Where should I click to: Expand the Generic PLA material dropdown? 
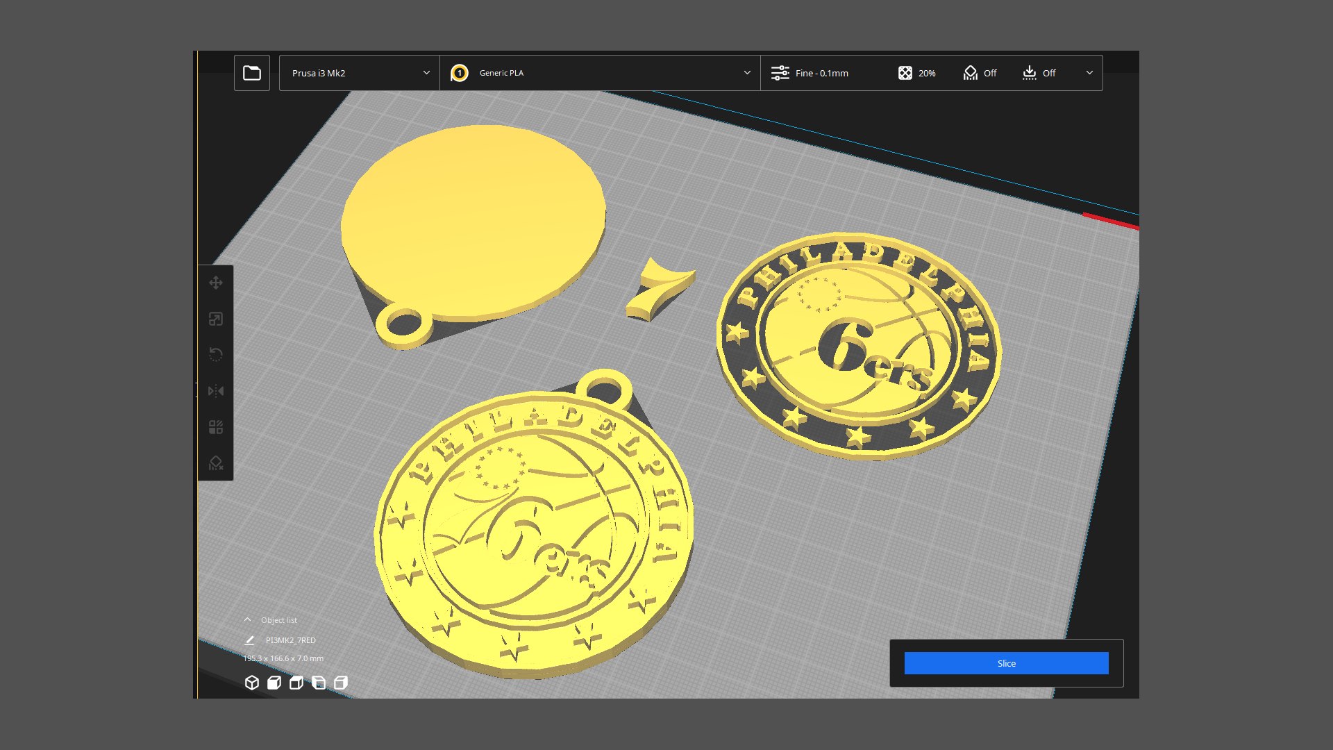click(x=600, y=73)
